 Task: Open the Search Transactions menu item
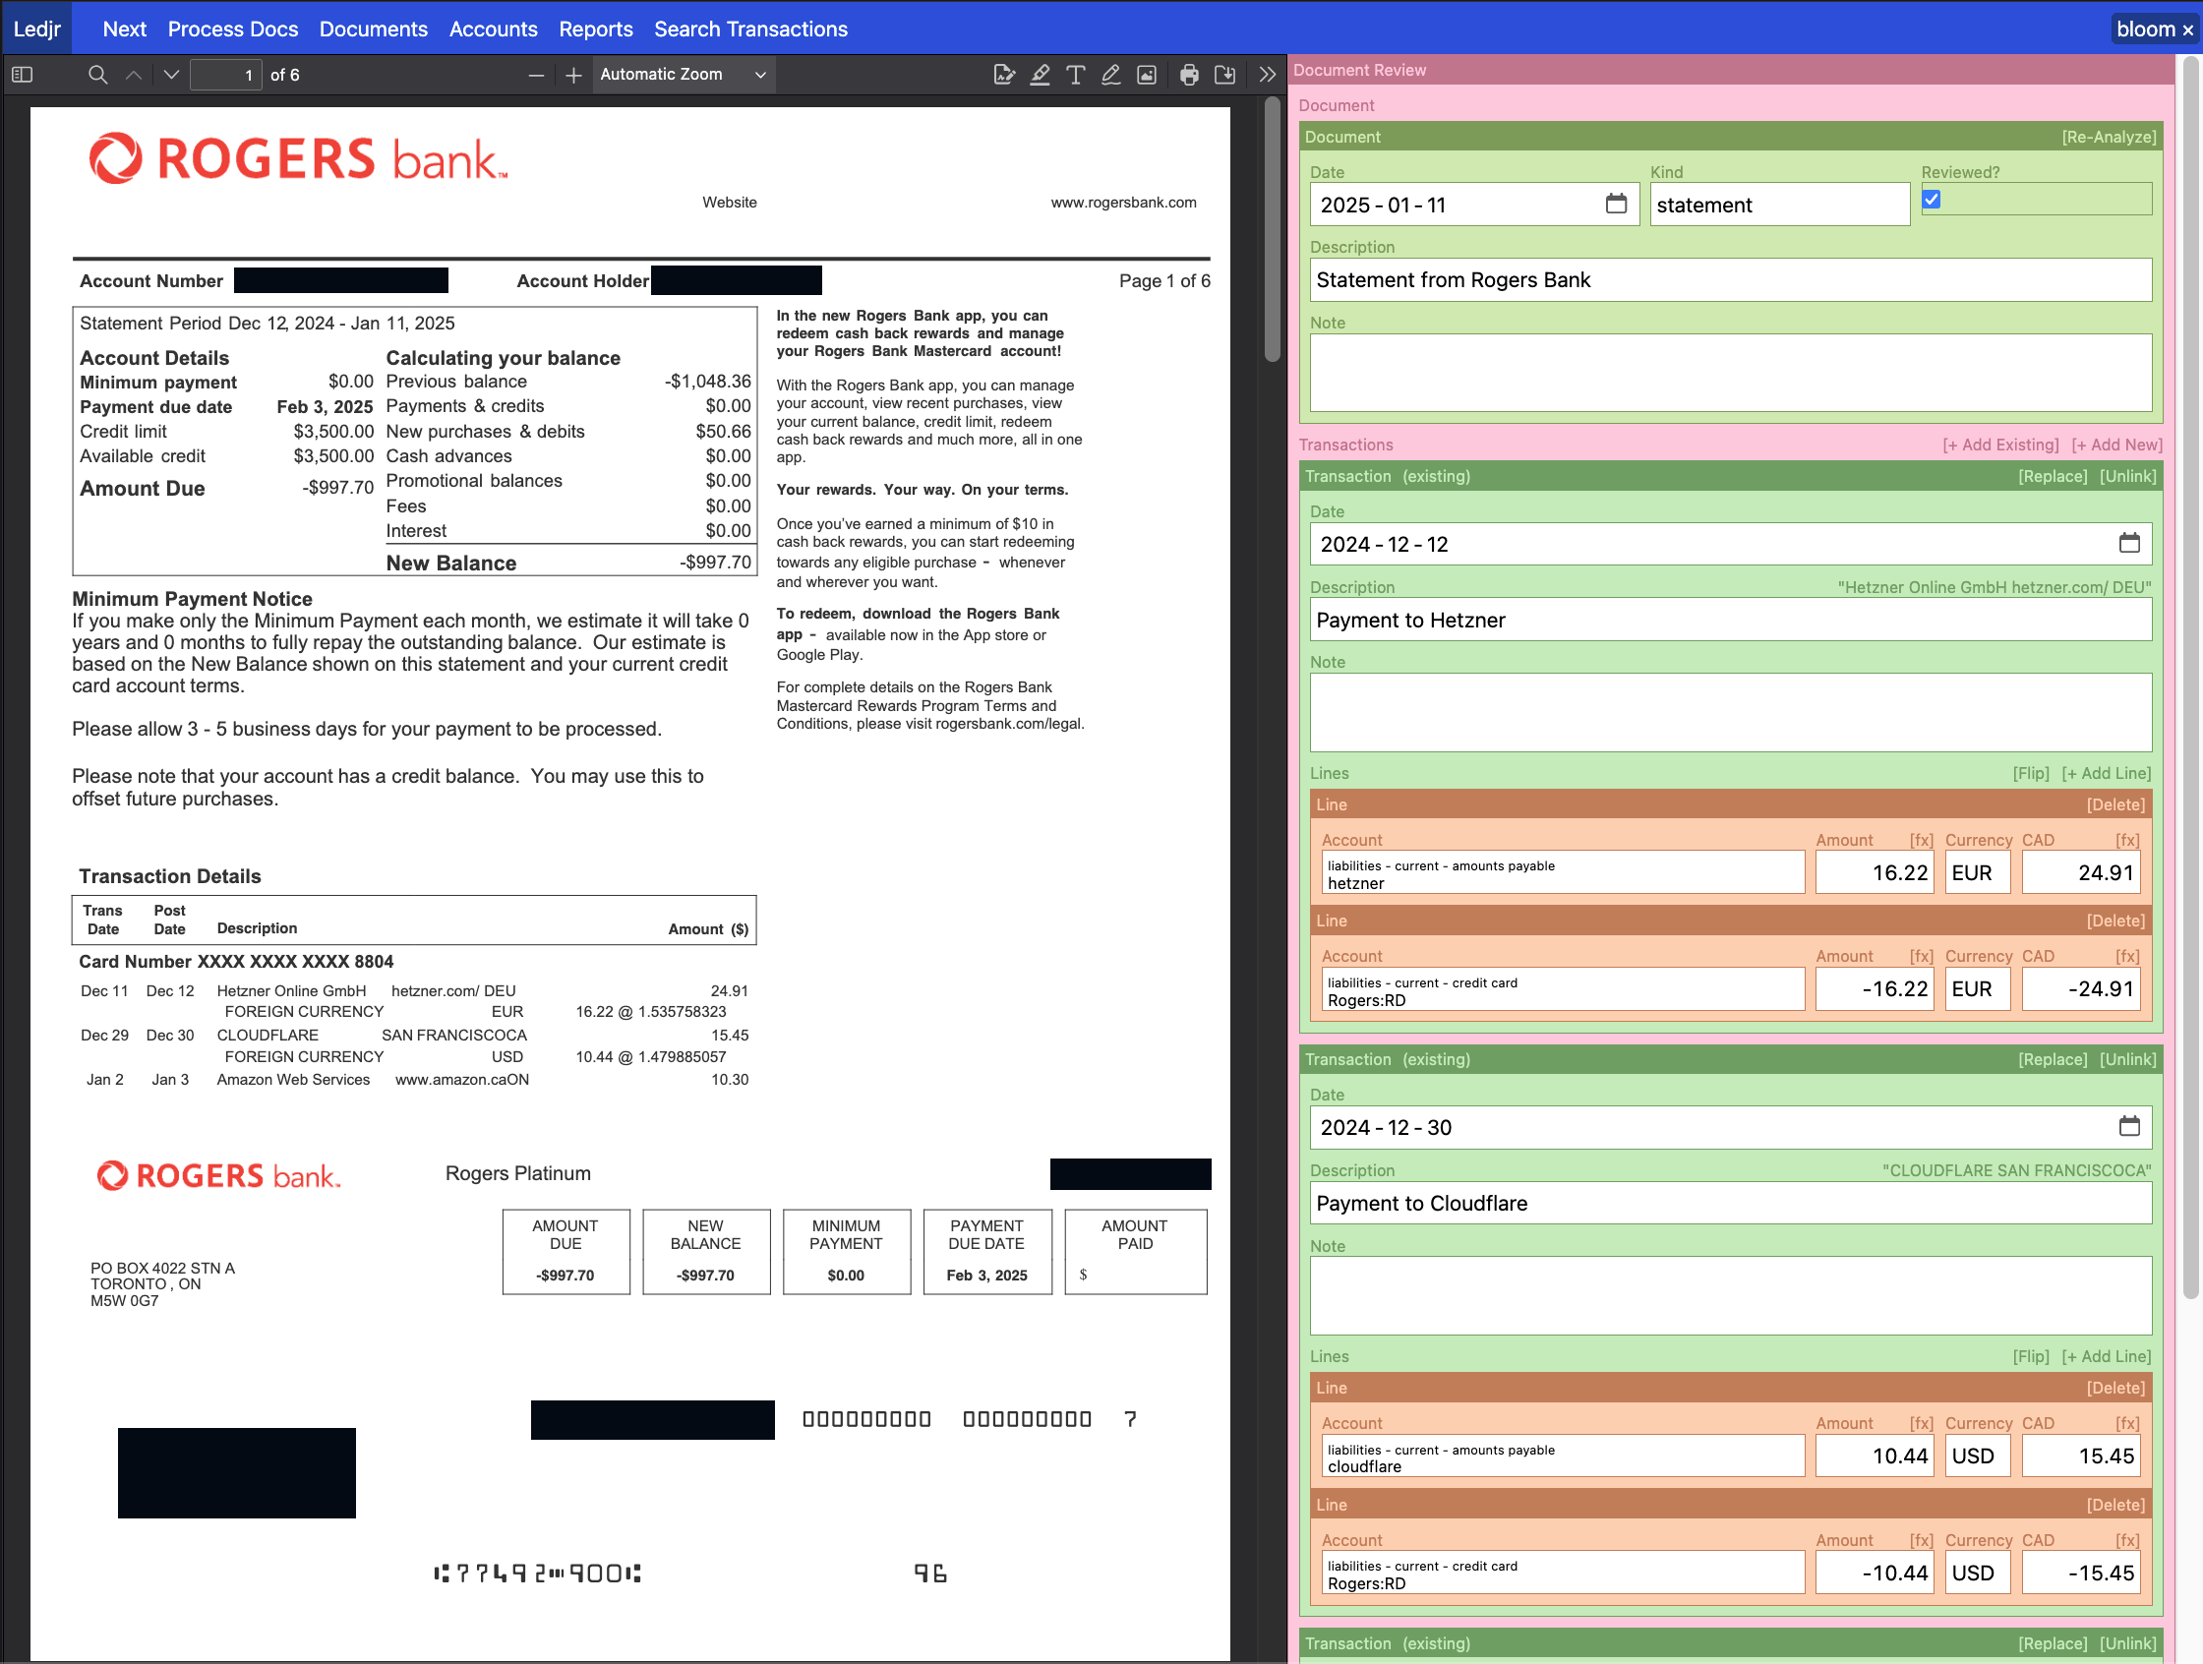(750, 29)
